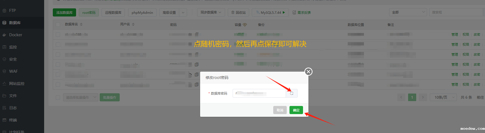
Task: Expand the 高级设置 dropdown arrow
Action: pos(183,12)
